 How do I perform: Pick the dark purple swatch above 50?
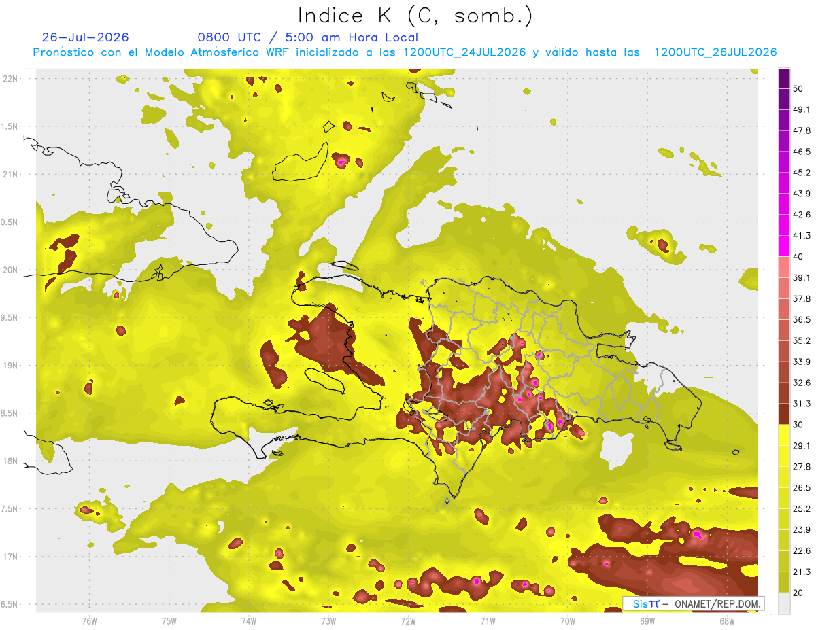click(x=784, y=78)
